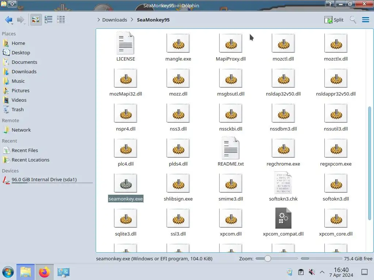Click the vertical scrollbar in file view

click(370, 163)
